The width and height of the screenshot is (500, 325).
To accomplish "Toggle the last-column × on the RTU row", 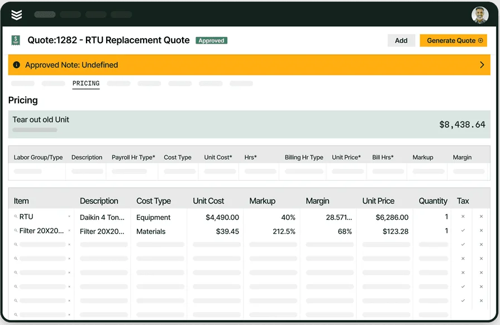I will click(481, 217).
